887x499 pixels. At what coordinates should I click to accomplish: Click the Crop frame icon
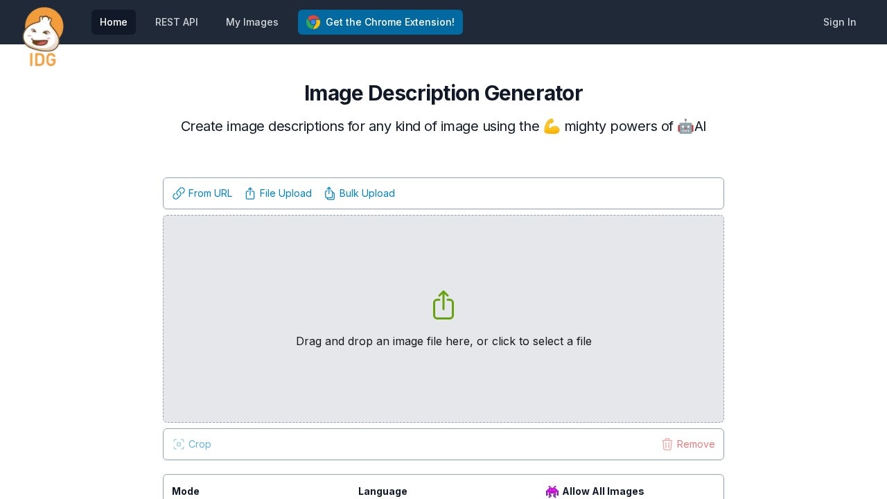click(179, 444)
